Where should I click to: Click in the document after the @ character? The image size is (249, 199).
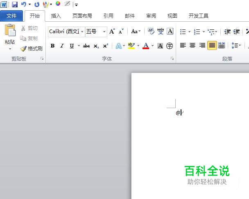coord(181,113)
